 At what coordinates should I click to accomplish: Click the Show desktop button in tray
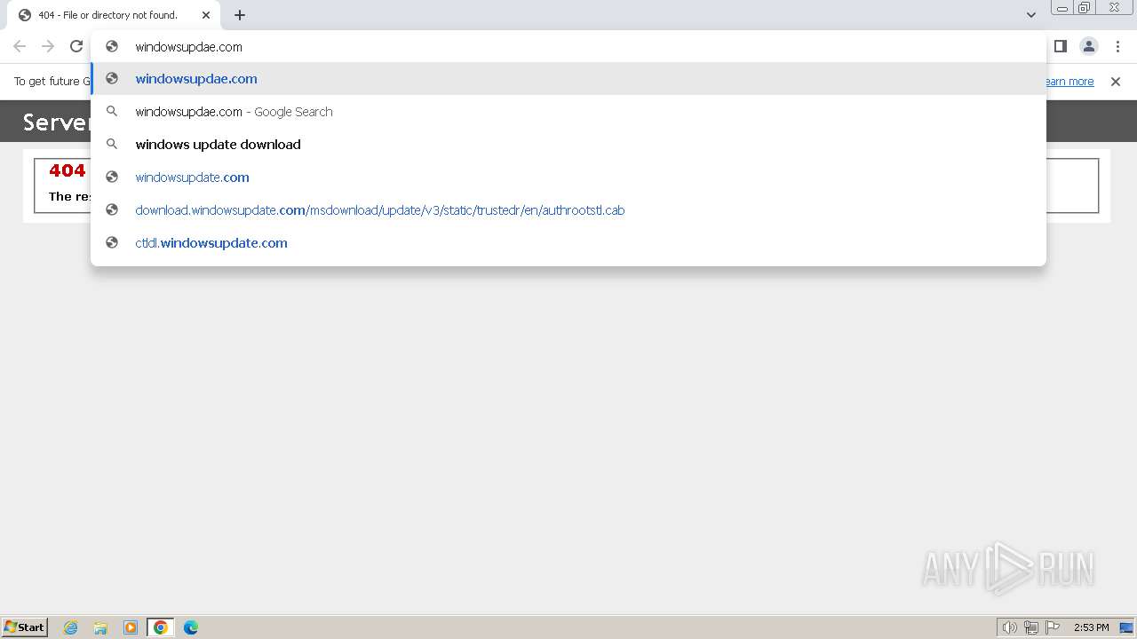(x=1126, y=627)
